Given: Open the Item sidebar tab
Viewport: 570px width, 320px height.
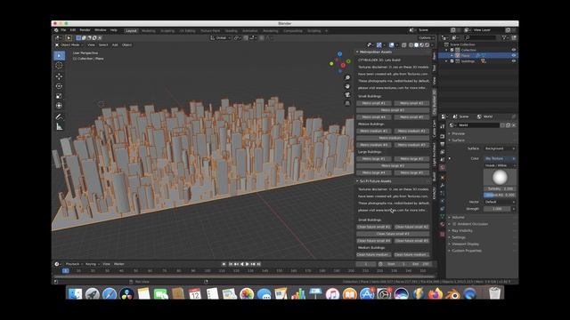Looking at the screenshot, I should [434, 56].
